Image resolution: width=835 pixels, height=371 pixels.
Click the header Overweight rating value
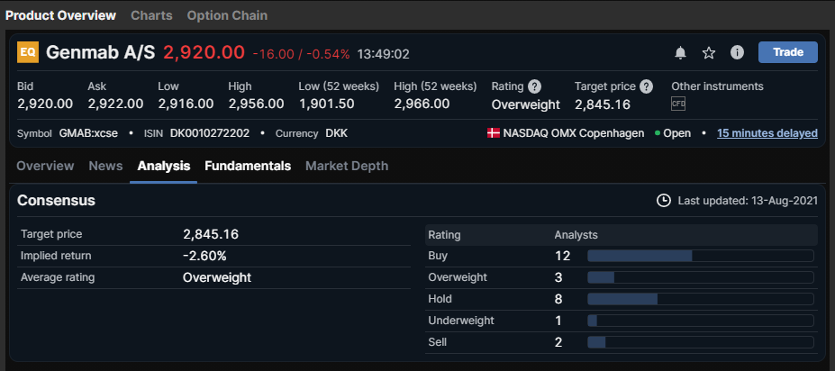526,104
